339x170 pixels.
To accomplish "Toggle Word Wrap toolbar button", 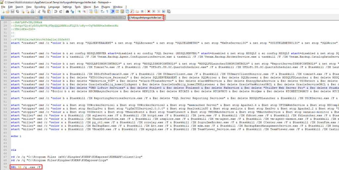I will pos(102,12).
